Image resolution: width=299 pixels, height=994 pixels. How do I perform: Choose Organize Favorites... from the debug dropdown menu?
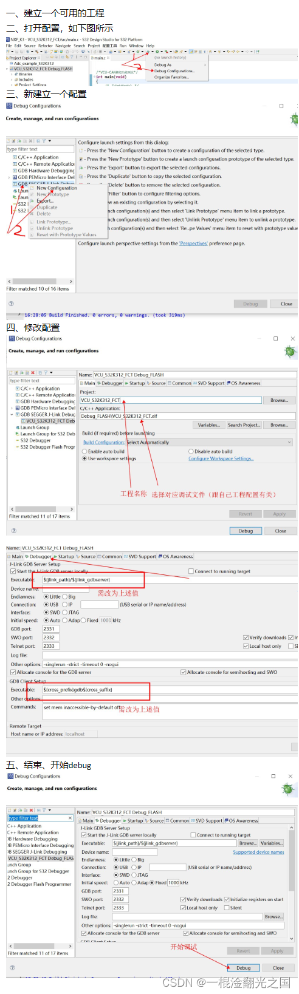click(171, 77)
